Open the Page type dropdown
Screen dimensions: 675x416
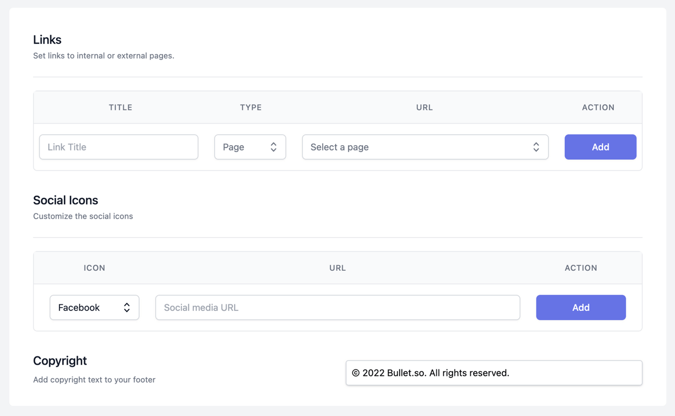coord(250,147)
